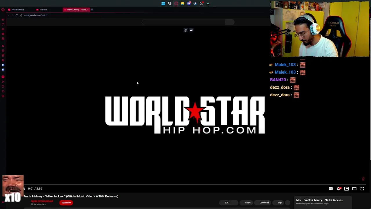This screenshot has height=209, width=371.
Task: Open X (Twitter) icon in sidebar
Action: click(x=3, y=60)
